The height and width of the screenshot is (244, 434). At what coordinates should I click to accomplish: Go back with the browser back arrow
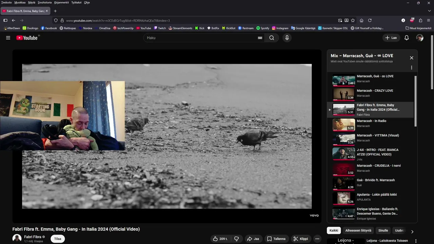click(x=14, y=20)
